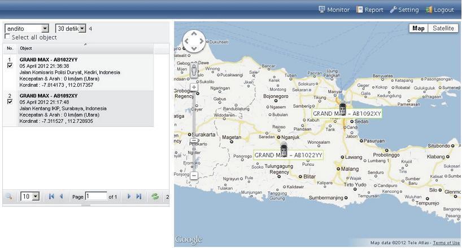Screen dimensions: 462x248
Task: Uncheck the GRAND MAX - AB1092XY checkbox
Action: coord(10,101)
